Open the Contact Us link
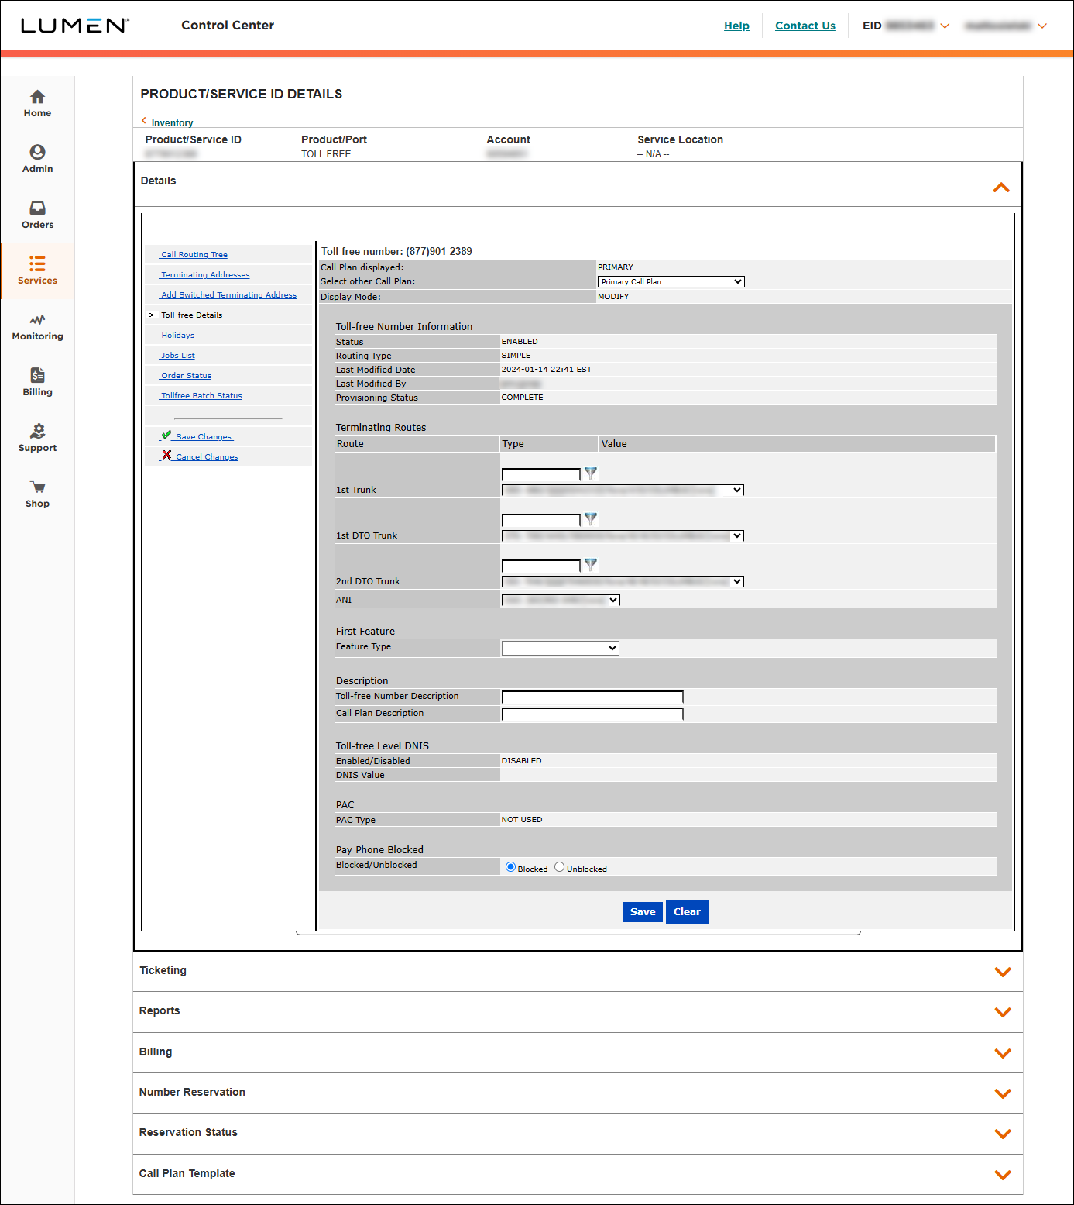This screenshot has width=1074, height=1205. (x=805, y=26)
